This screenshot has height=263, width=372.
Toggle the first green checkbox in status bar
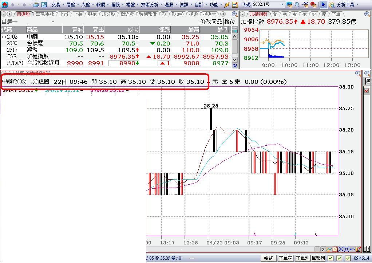331,258
